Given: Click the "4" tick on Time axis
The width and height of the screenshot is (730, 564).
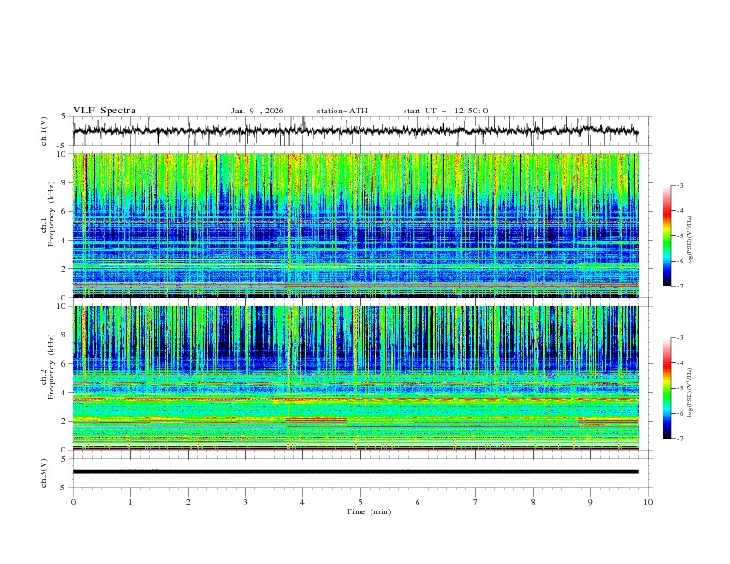Looking at the screenshot, I should pos(303,502).
